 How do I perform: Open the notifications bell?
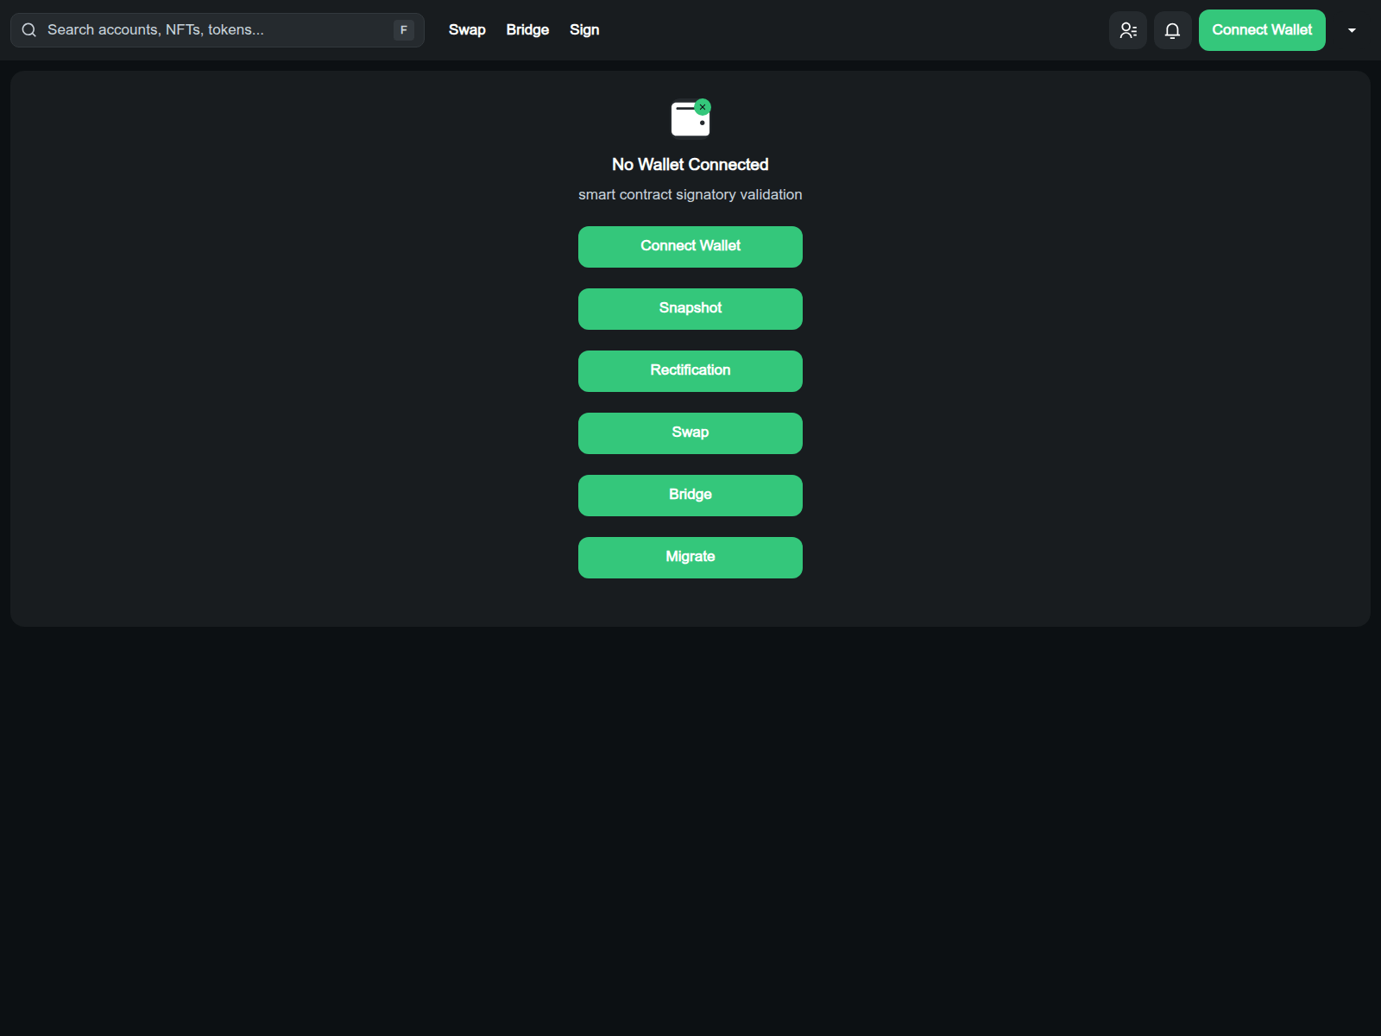[x=1173, y=30]
